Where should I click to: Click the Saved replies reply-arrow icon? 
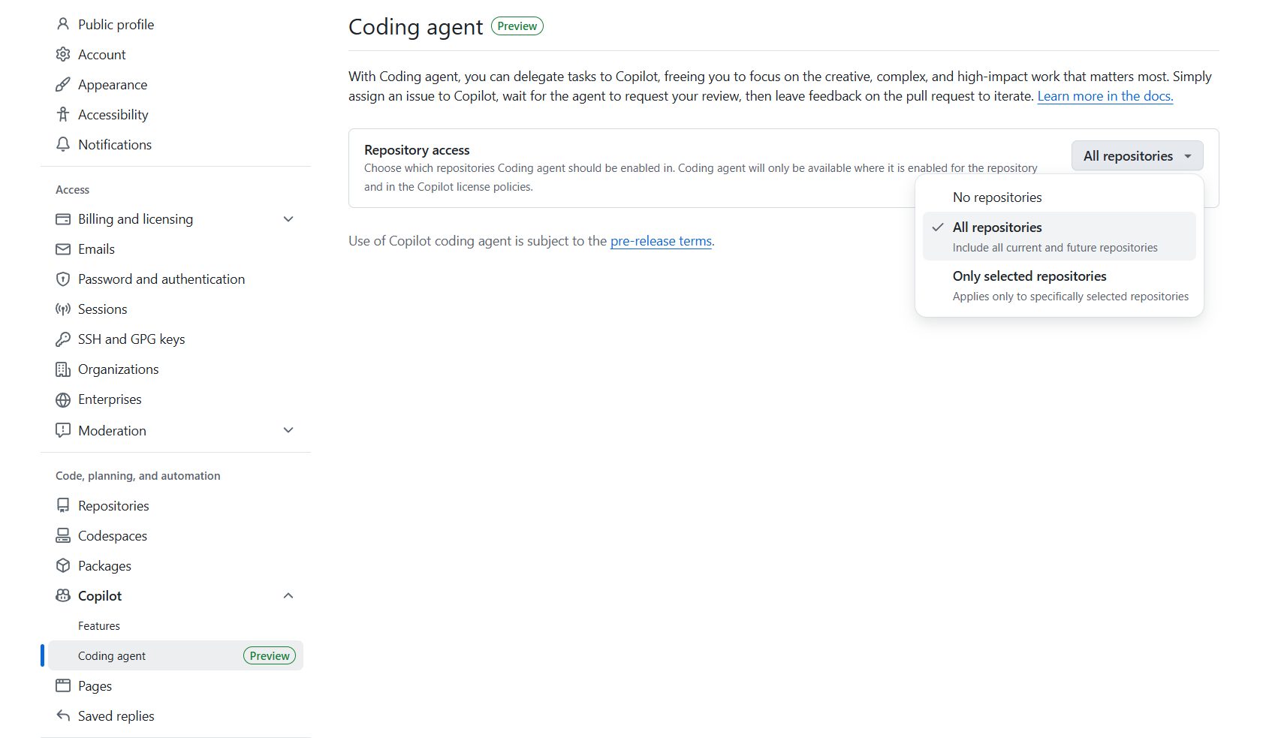[x=63, y=715]
